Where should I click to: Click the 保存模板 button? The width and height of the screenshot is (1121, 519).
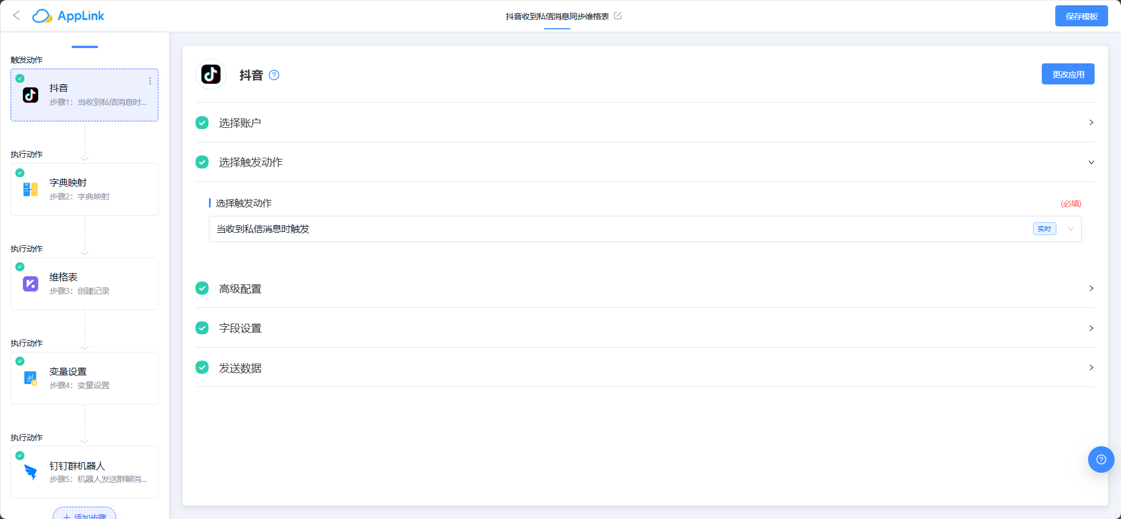1081,16
